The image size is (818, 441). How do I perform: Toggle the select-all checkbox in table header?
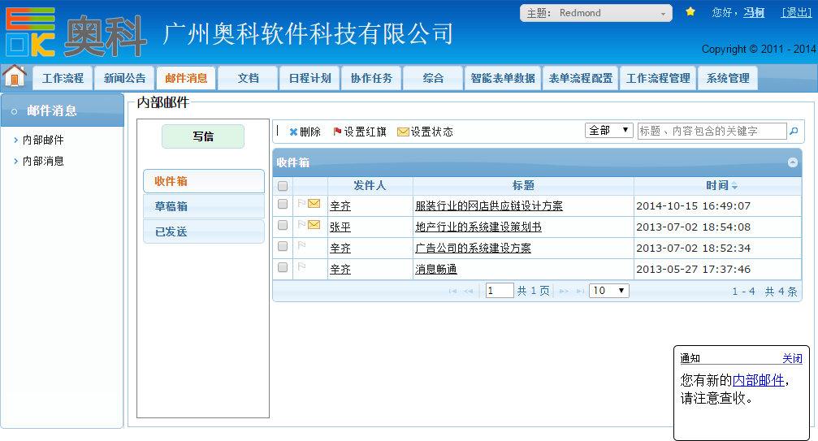283,186
